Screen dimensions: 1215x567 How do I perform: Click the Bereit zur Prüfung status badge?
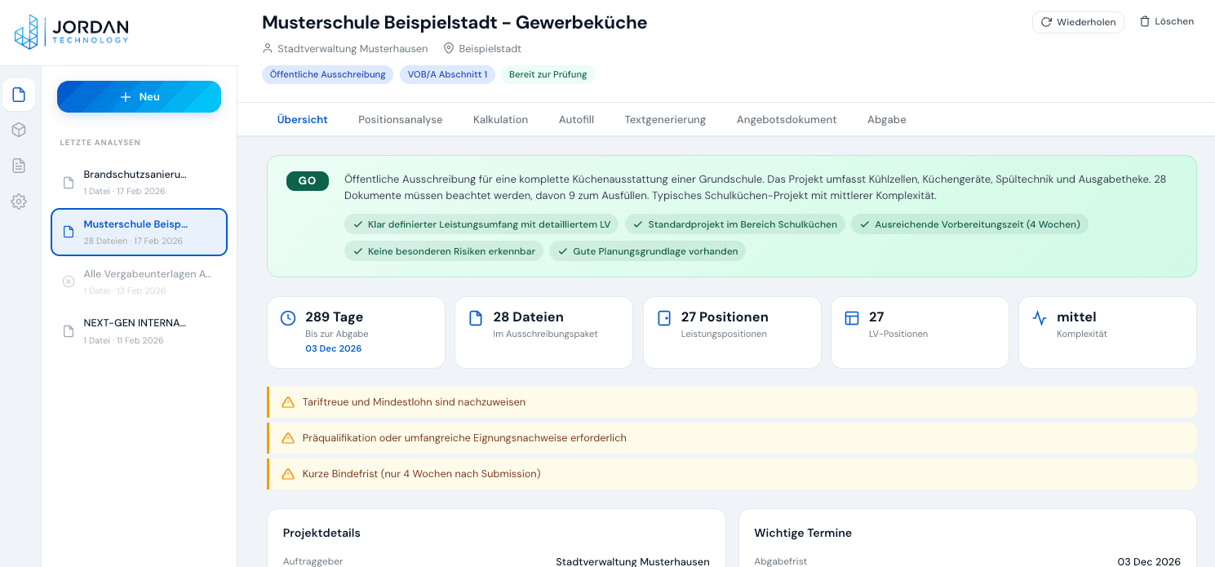click(x=548, y=74)
